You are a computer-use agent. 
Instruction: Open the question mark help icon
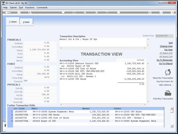click(x=19, y=13)
